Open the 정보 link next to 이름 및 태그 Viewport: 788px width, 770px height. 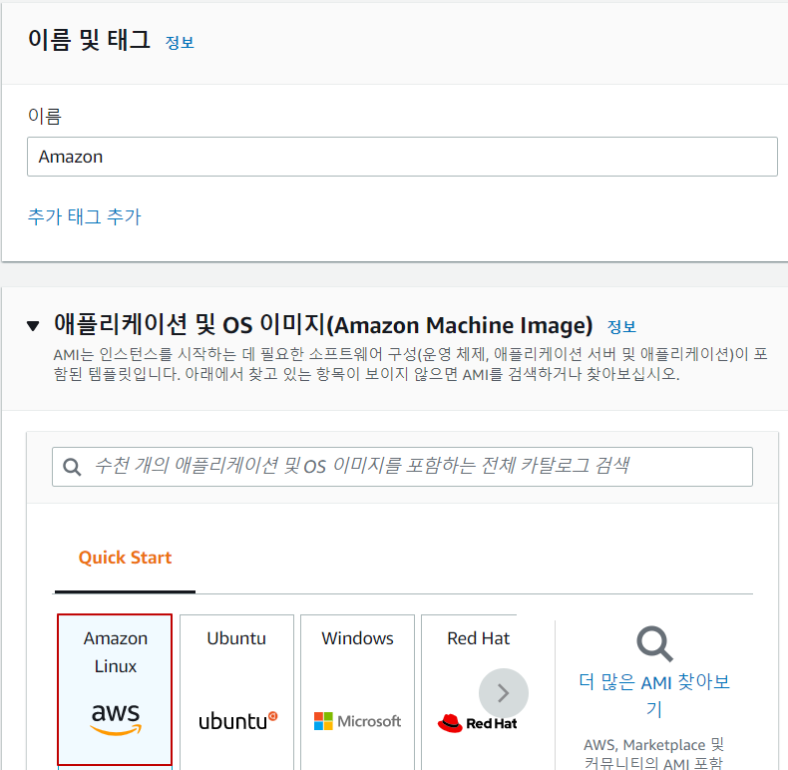click(180, 42)
